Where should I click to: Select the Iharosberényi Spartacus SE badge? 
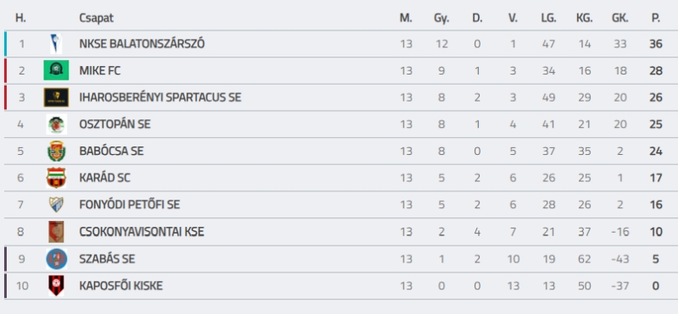click(56, 97)
